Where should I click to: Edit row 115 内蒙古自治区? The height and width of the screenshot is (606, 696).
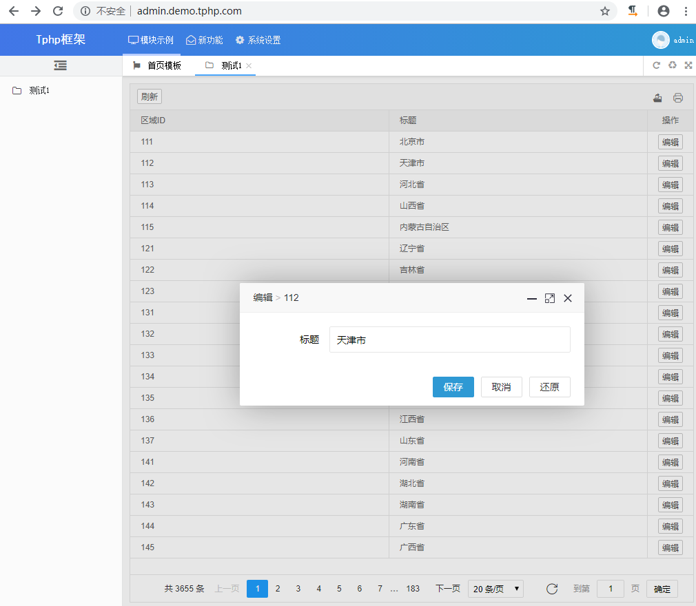point(671,227)
